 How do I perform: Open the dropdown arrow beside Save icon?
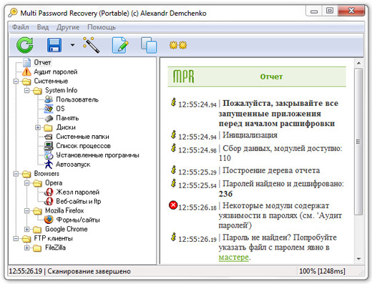point(72,45)
